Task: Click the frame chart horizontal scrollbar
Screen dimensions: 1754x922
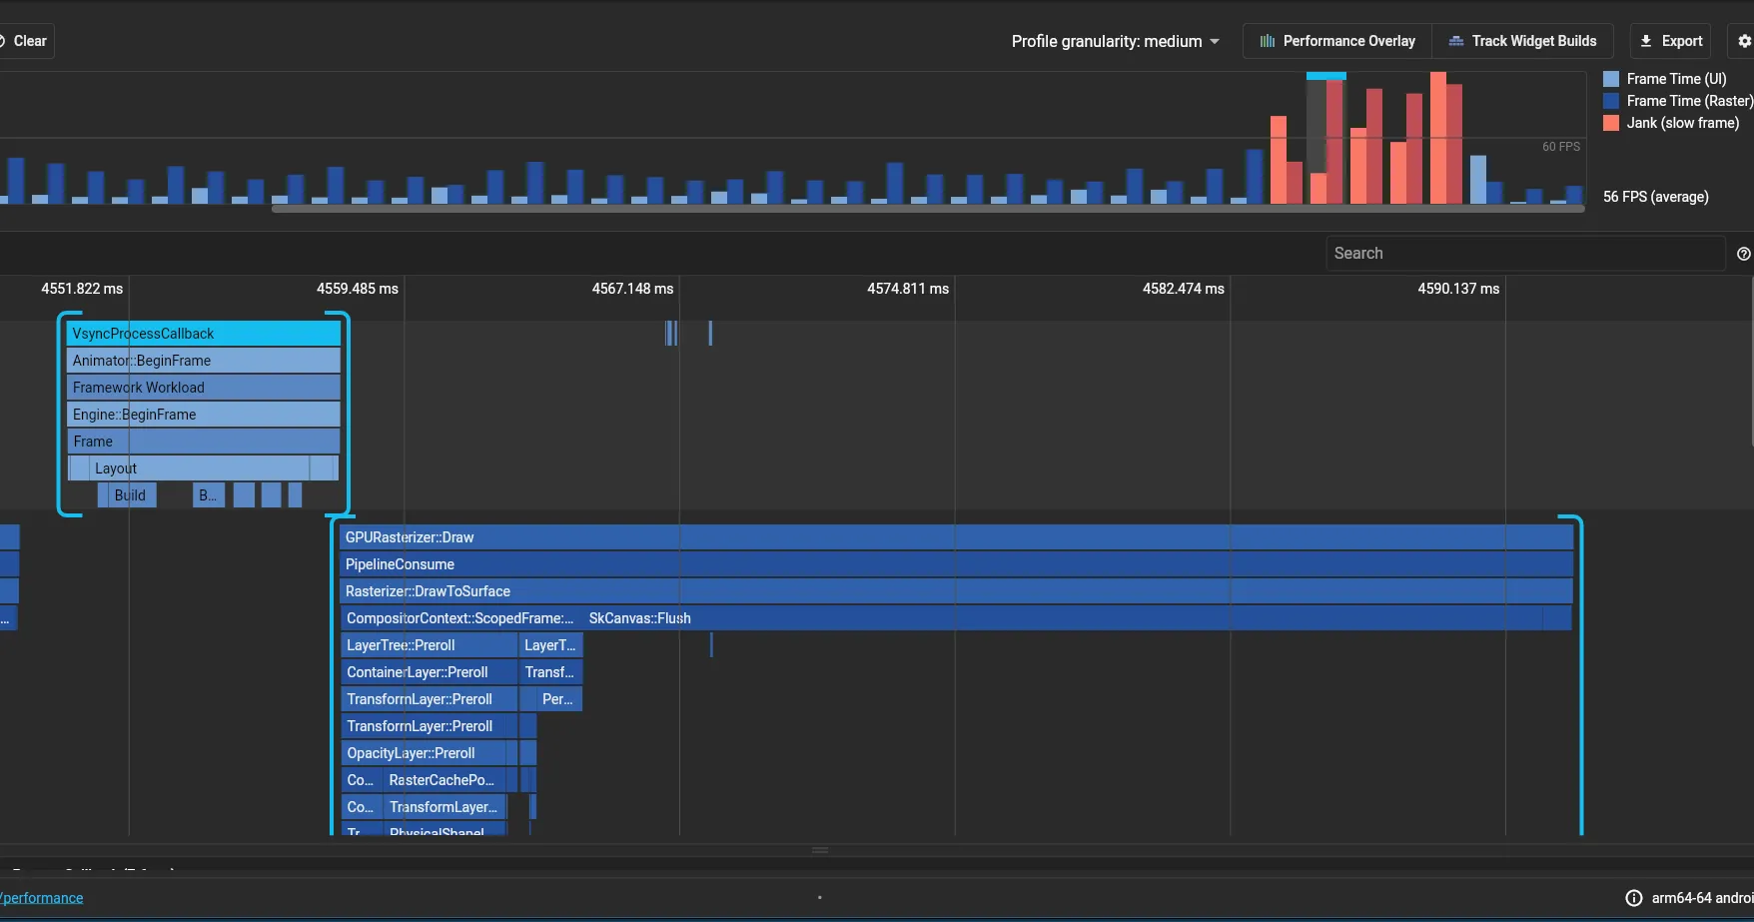Action: click(928, 209)
